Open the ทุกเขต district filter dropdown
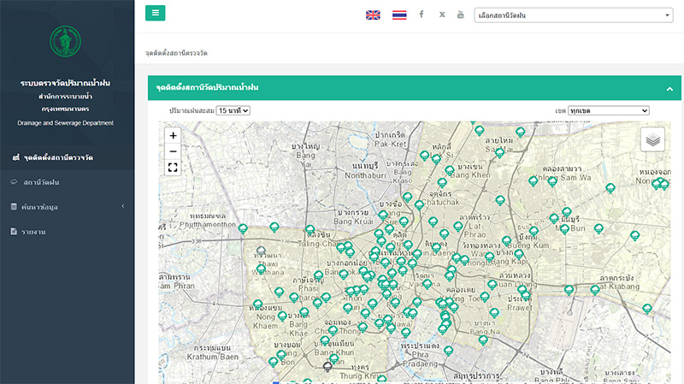684x384 pixels. point(609,111)
